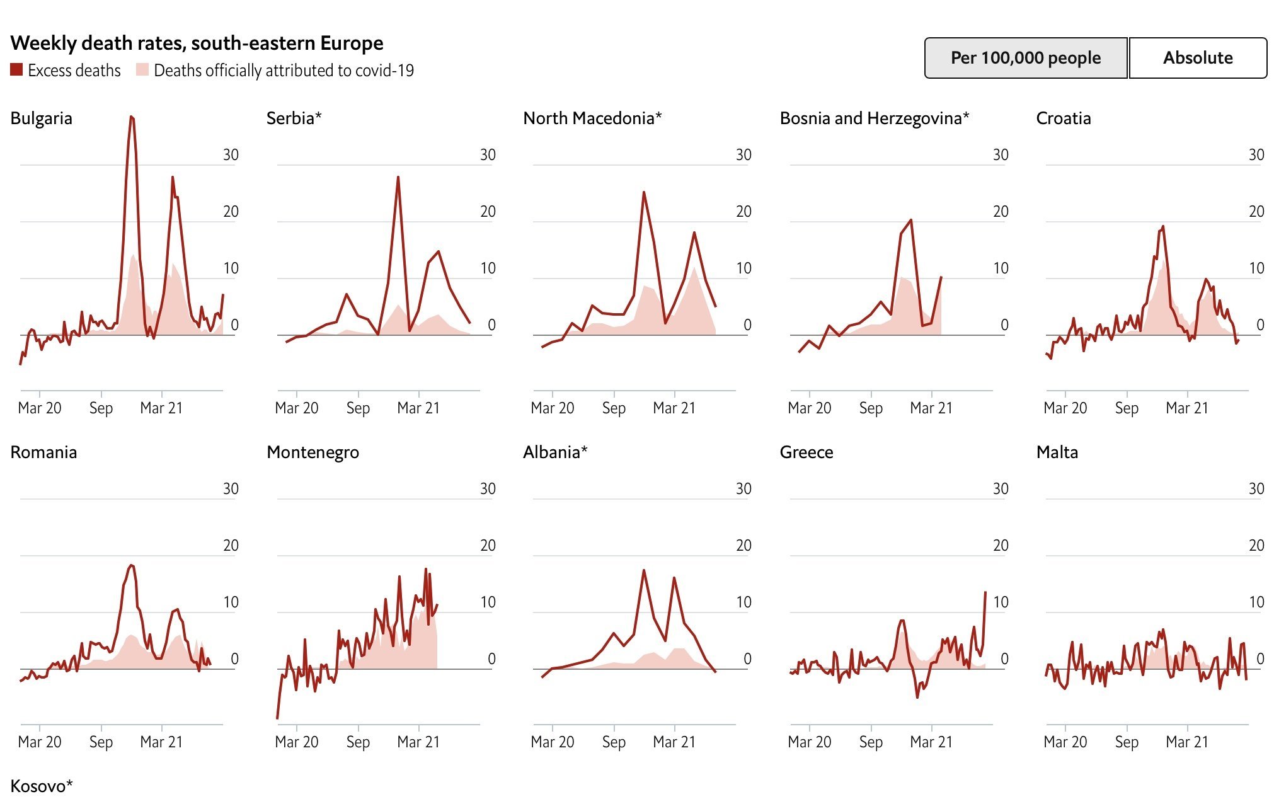This screenshot has height=799, width=1274.
Task: Click the highest peak of Bulgaria's excess deaths line
Action: [x=131, y=117]
